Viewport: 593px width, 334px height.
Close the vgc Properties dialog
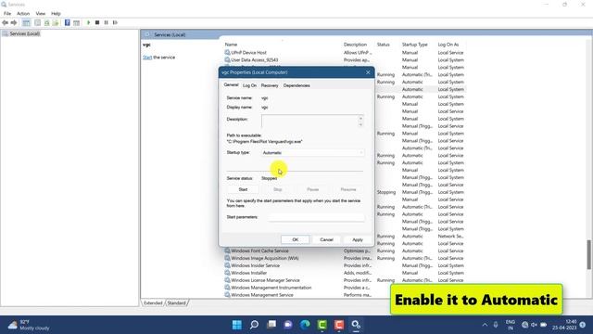pos(368,72)
